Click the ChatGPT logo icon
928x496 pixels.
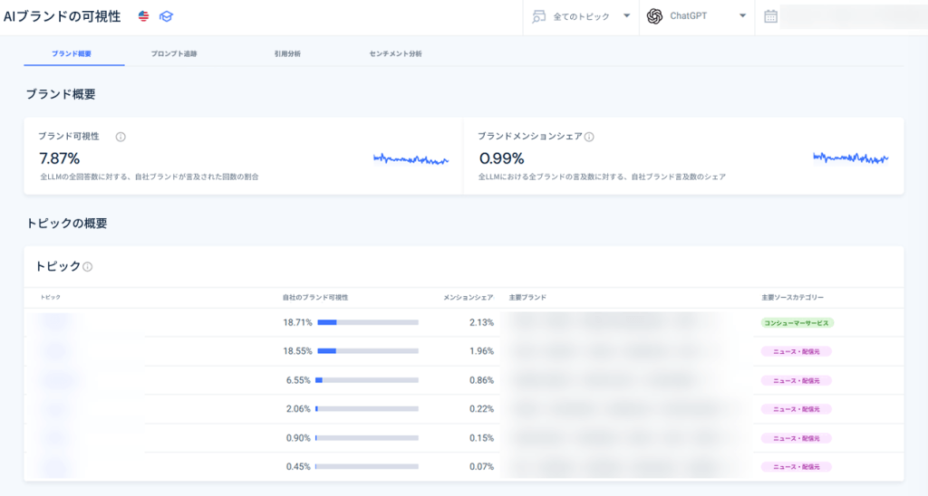[x=654, y=16]
